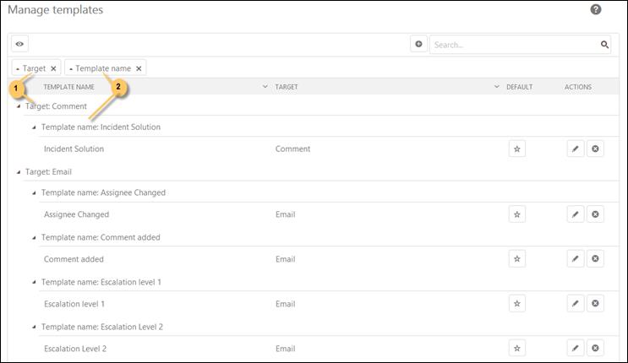628x363 pixels.
Task: Collapse the Target: Comment group
Action: click(19, 106)
